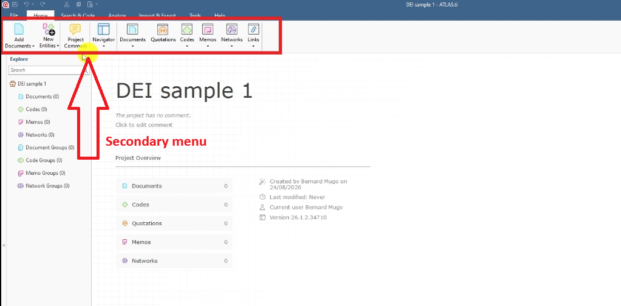
Task: Click the Save icon in the title bar
Action: 15,4
